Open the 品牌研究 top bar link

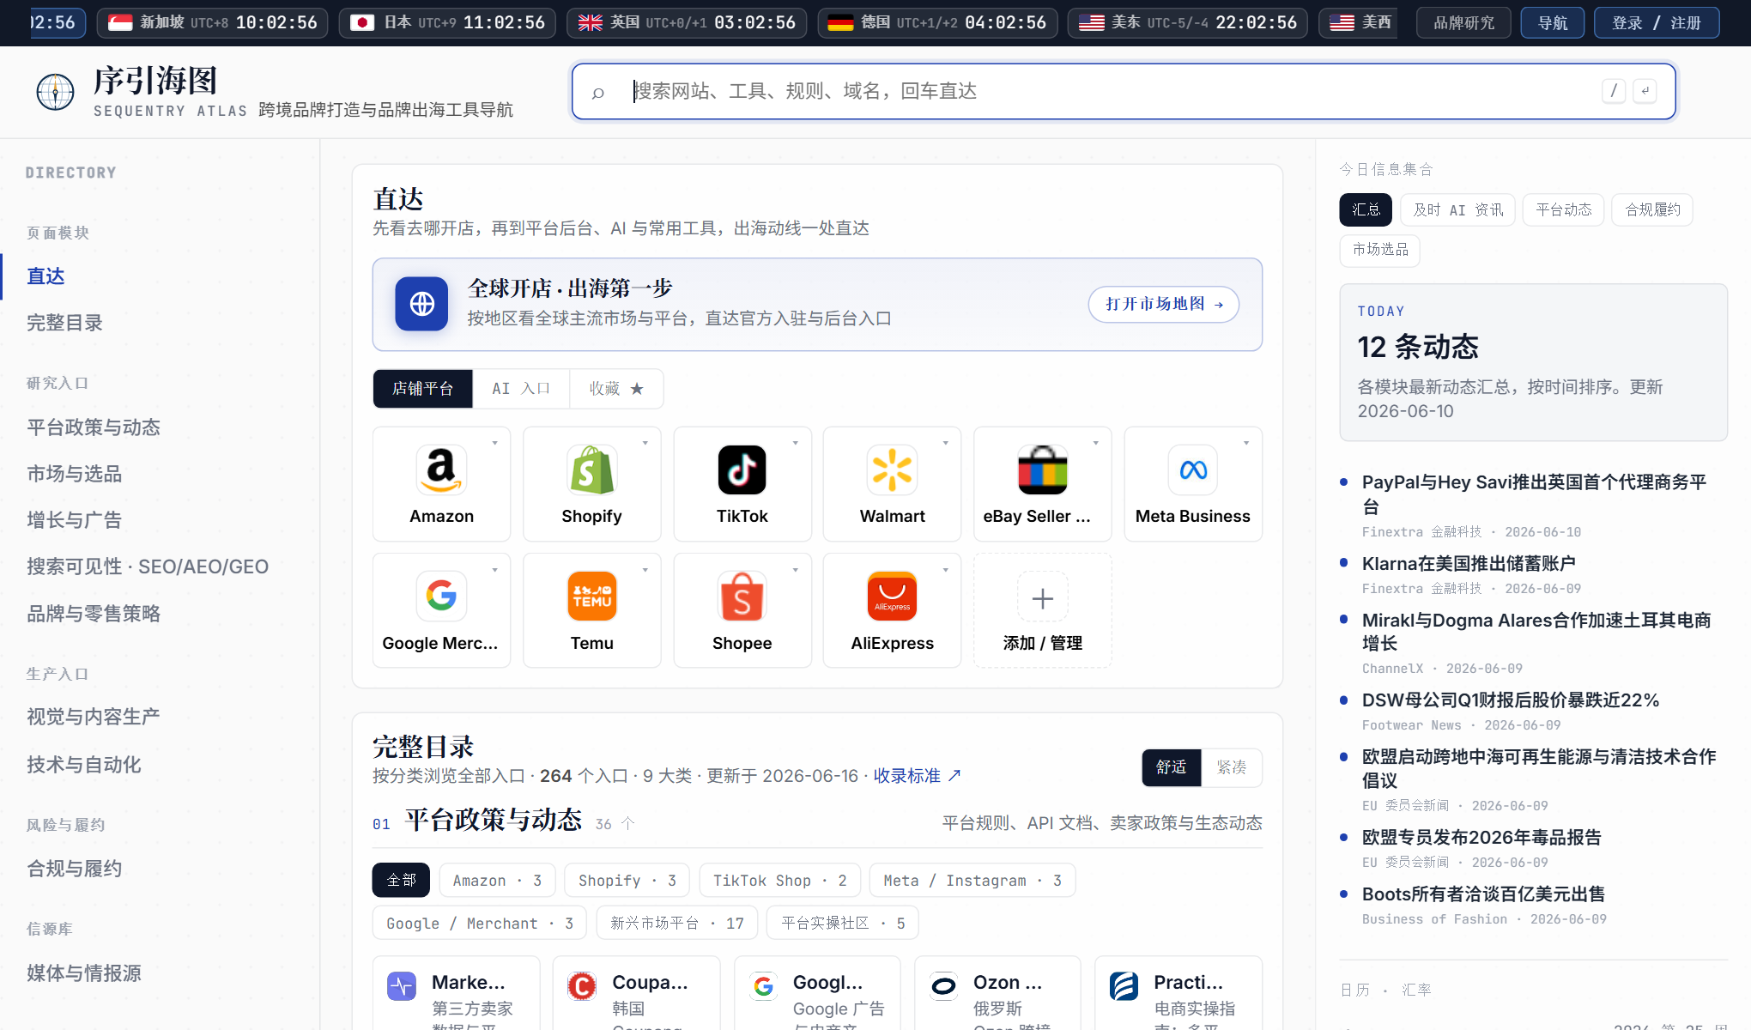[x=1464, y=23]
